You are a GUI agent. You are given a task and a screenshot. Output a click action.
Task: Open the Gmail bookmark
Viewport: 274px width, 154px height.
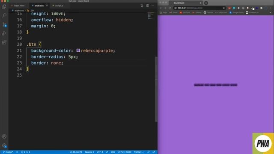(173, 12)
